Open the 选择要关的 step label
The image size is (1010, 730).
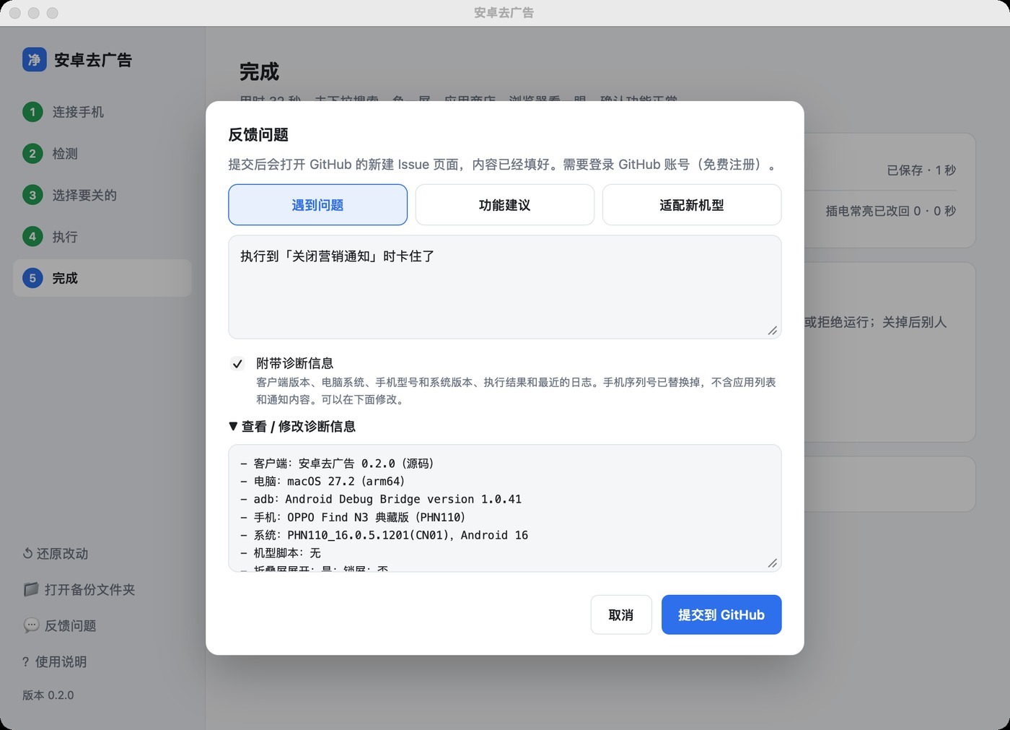(84, 195)
